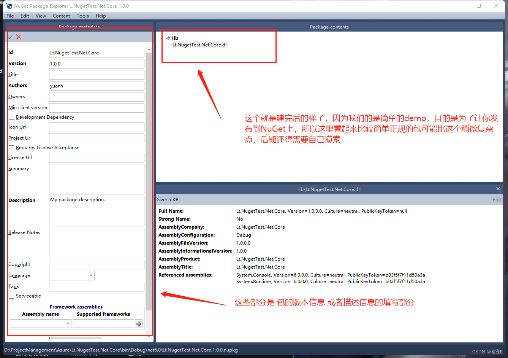This screenshot has width=508, height=358.
Task: Click the empty Title field
Action: [x=97, y=75]
